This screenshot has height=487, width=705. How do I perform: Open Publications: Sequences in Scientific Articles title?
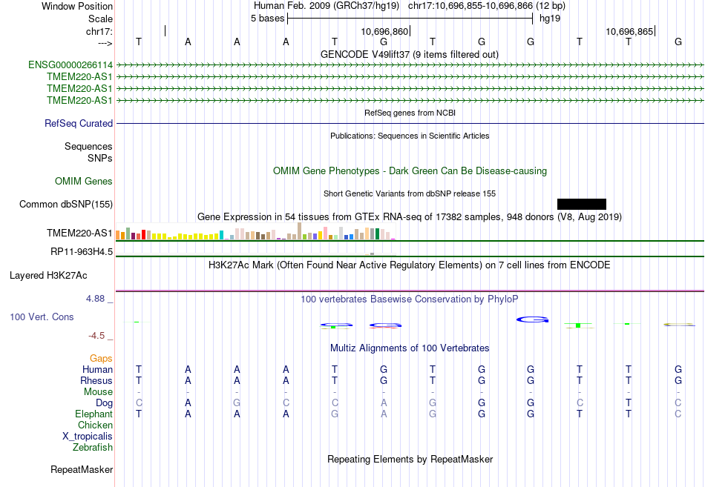(x=410, y=136)
